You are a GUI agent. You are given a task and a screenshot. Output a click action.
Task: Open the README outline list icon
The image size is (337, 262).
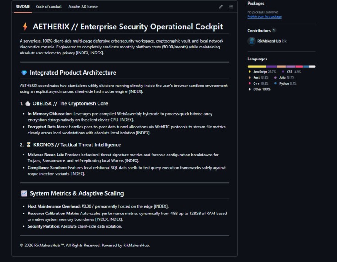[231, 7]
